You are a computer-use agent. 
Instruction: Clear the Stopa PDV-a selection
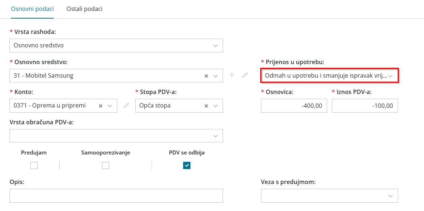[x=206, y=106]
